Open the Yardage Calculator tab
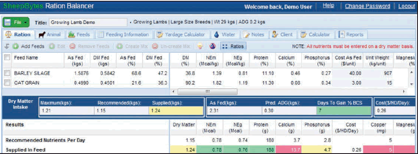The height and width of the screenshot is (154, 418). (x=181, y=35)
